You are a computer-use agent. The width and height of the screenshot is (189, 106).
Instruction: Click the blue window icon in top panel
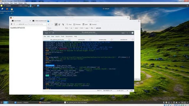(38, 6)
